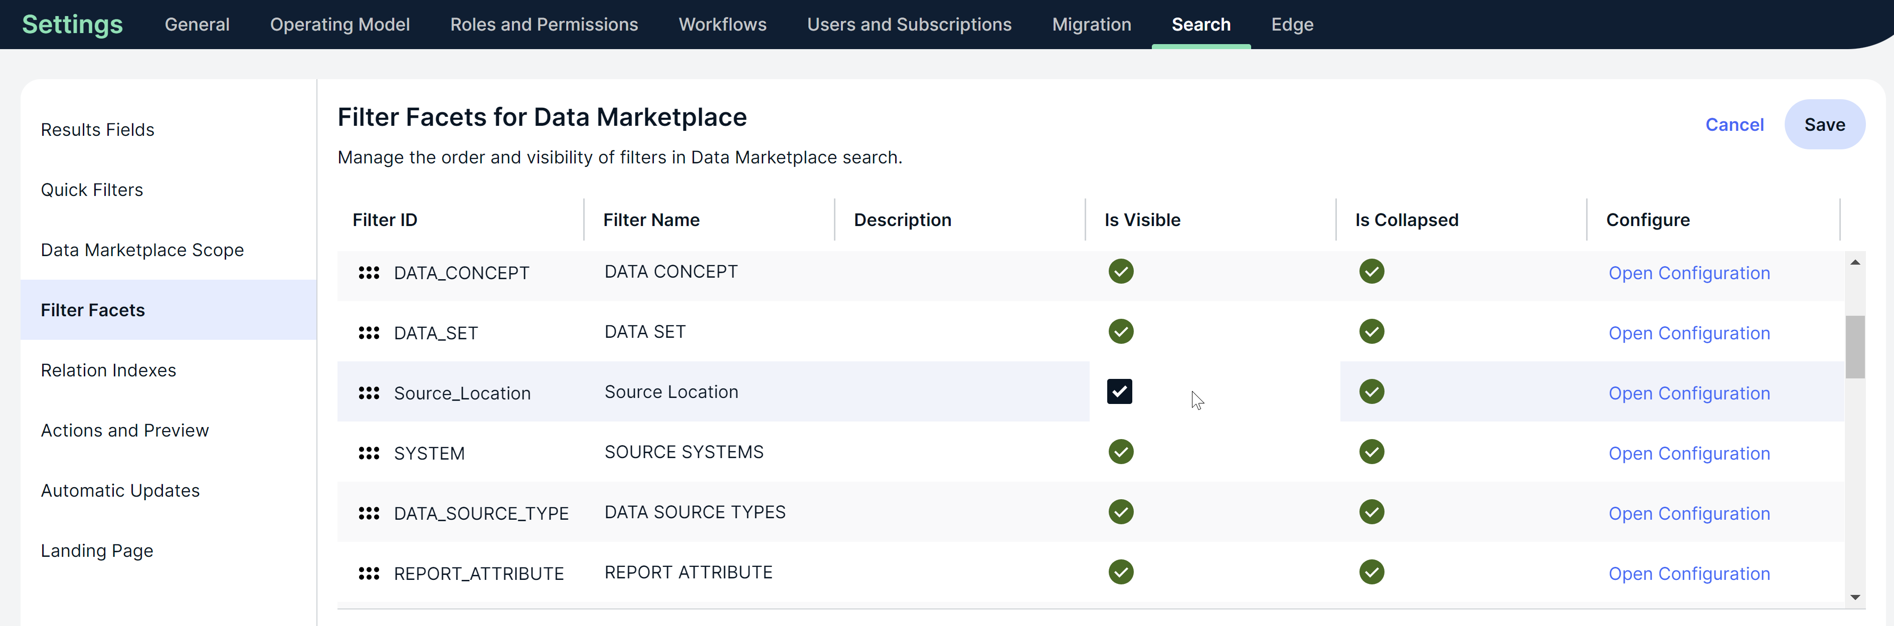Click scrollbar up arrow in filter table
Viewport: 1894px width, 626px height.
pyautogui.click(x=1855, y=262)
